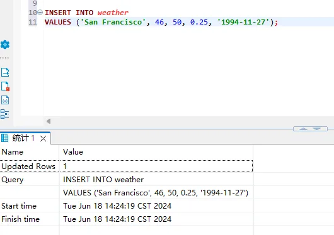Close the 统计 1 tab

click(43, 139)
